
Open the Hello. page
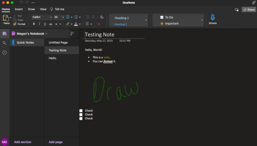coord(62,58)
